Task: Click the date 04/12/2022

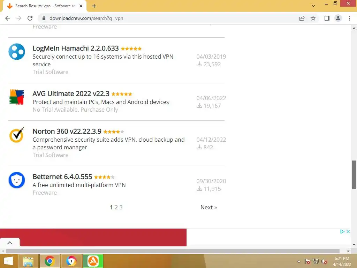Action: pyautogui.click(x=211, y=140)
